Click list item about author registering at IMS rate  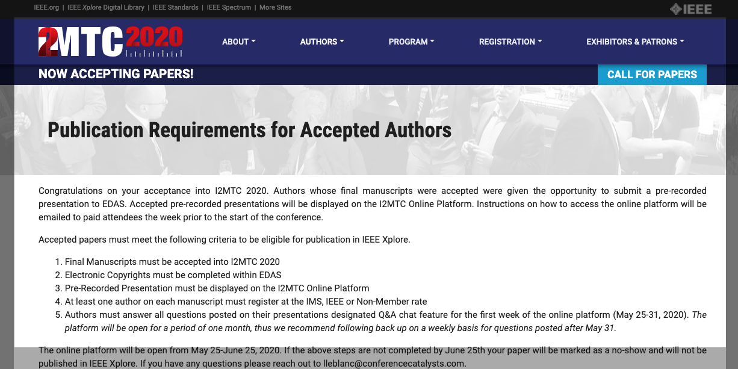click(246, 302)
